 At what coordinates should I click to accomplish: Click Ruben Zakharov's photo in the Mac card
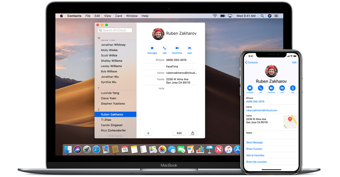click(158, 34)
